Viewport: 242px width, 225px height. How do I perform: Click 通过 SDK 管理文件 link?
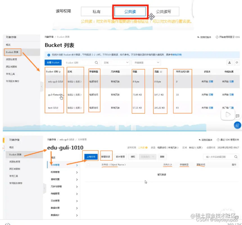pos(230,140)
